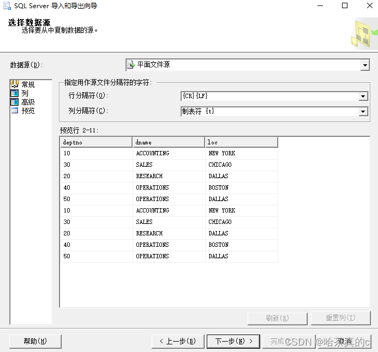
Task: Go back with 上一步(B) button
Action: point(178,341)
